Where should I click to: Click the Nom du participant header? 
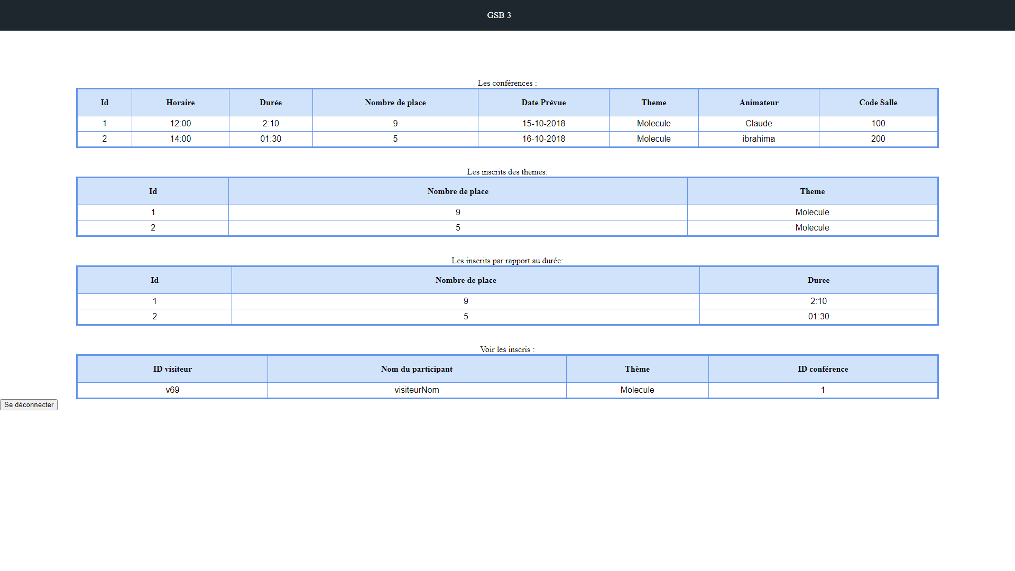click(417, 369)
